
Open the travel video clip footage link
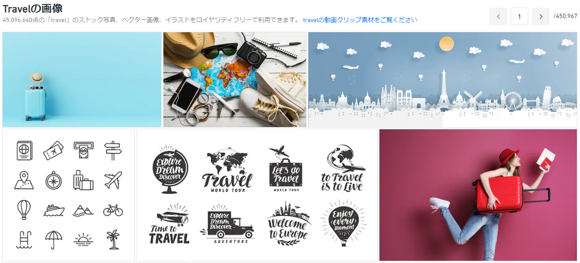tap(360, 20)
